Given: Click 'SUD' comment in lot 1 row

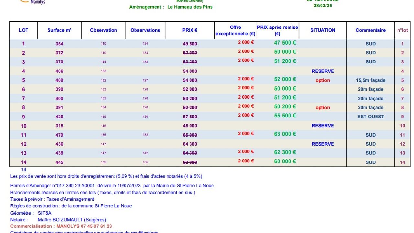Looking at the screenshot, I should click(371, 44).
